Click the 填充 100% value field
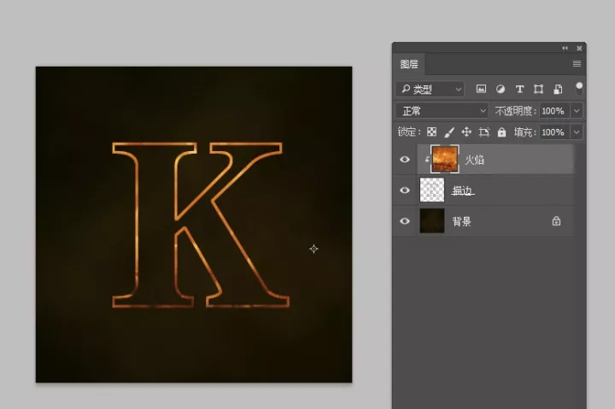 (x=554, y=132)
